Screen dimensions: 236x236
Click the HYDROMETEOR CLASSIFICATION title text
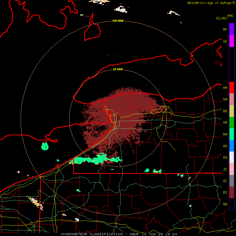pos(92,234)
